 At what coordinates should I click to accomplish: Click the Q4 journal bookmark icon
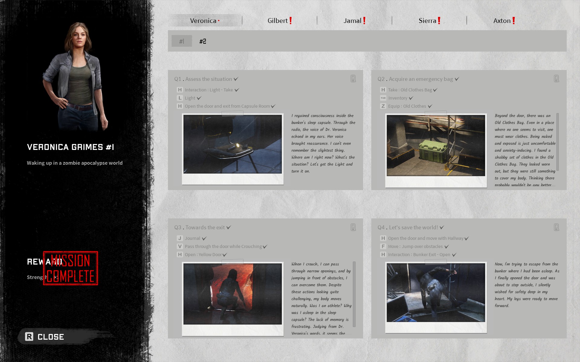click(556, 227)
